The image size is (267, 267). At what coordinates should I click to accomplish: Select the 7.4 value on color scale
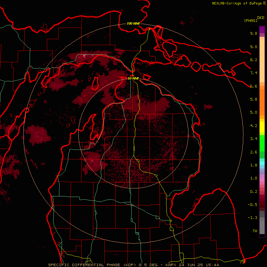pos(254,73)
